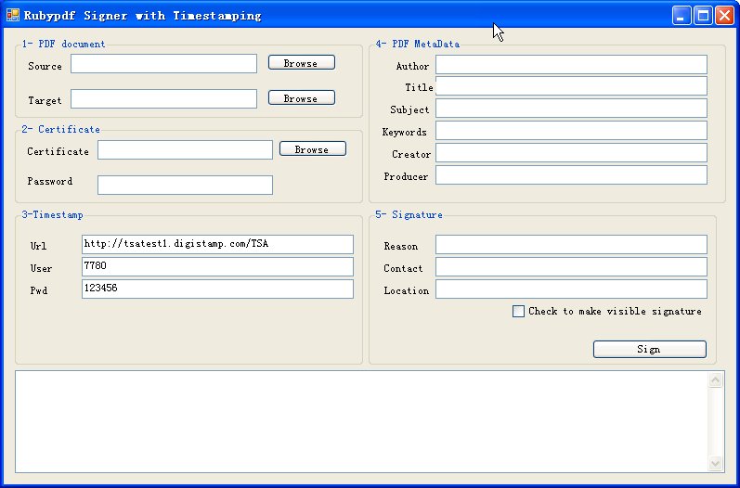The image size is (740, 488).
Task: Click the Certificate file path field
Action: point(185,150)
